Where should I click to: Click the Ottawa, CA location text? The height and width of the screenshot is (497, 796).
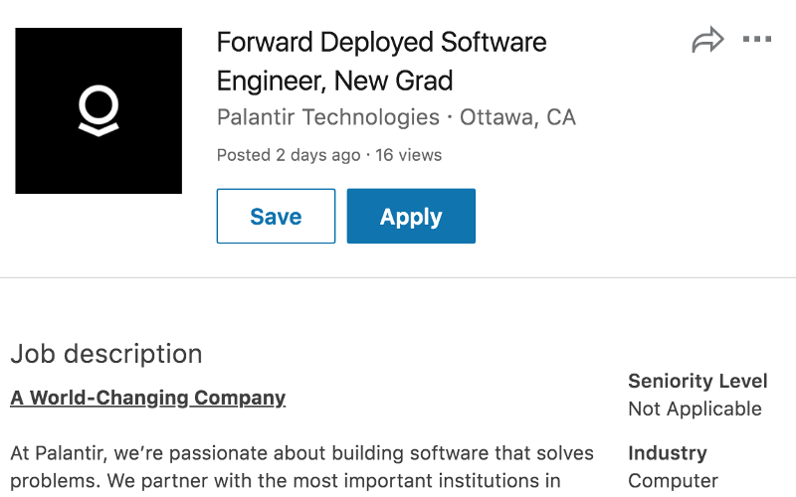coord(517,117)
